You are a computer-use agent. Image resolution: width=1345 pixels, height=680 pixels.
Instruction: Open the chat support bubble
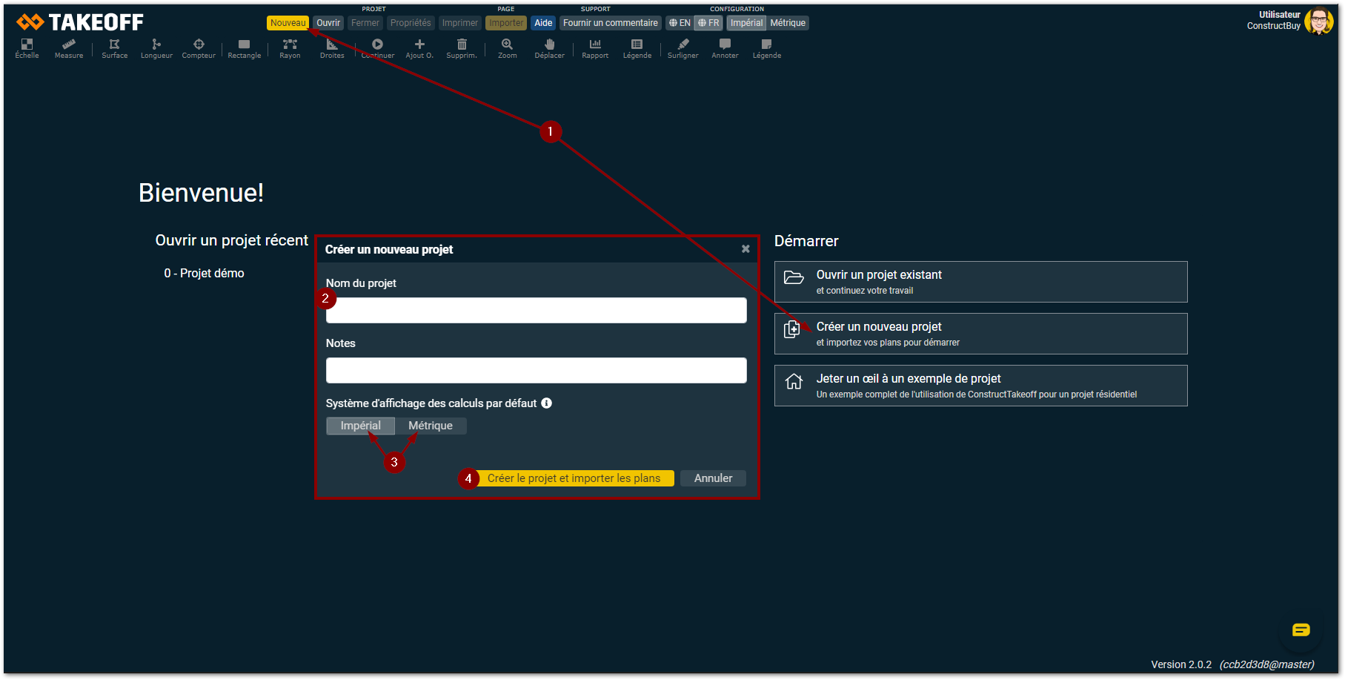click(1301, 630)
